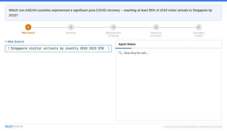Click the blue Agent Status progress bar
227x131 pixels.
[x=124, y=48]
